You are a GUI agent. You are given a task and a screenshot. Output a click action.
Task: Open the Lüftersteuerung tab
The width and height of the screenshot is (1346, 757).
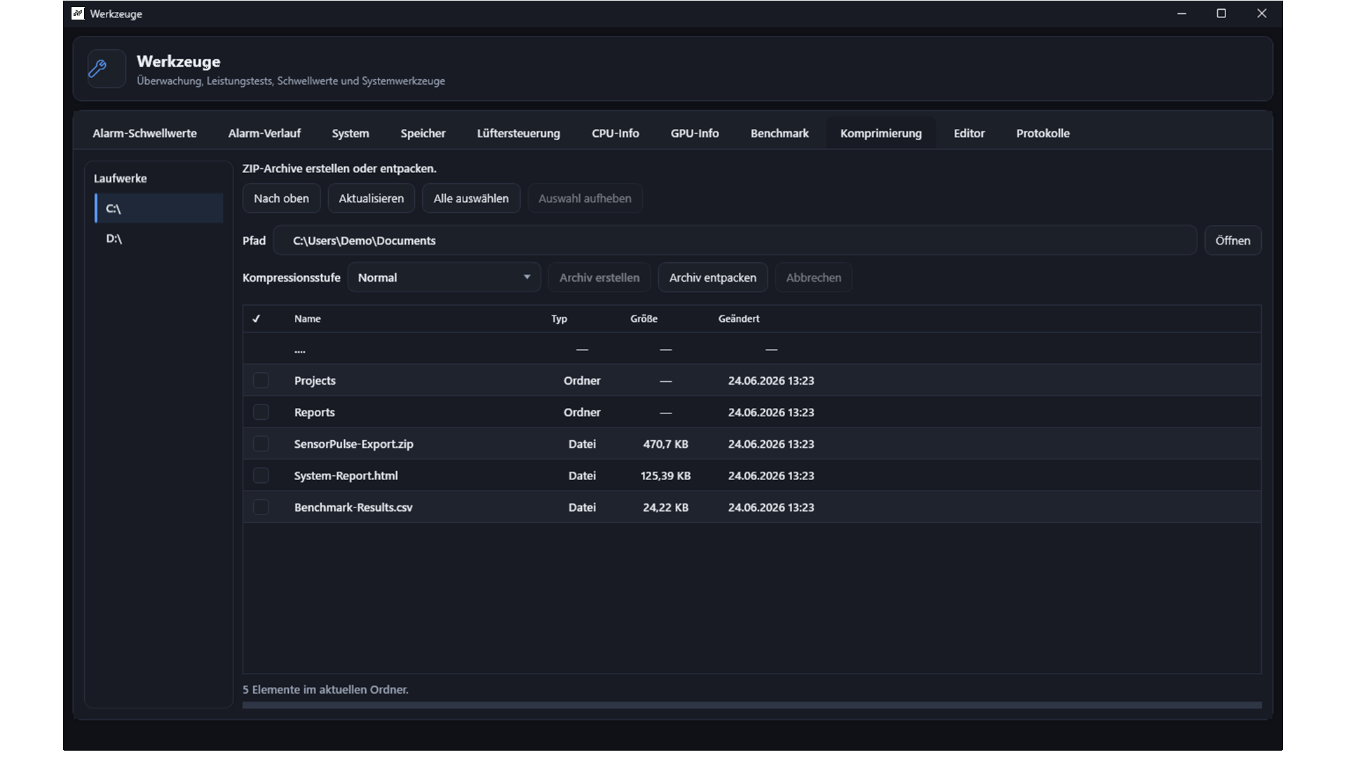point(518,133)
